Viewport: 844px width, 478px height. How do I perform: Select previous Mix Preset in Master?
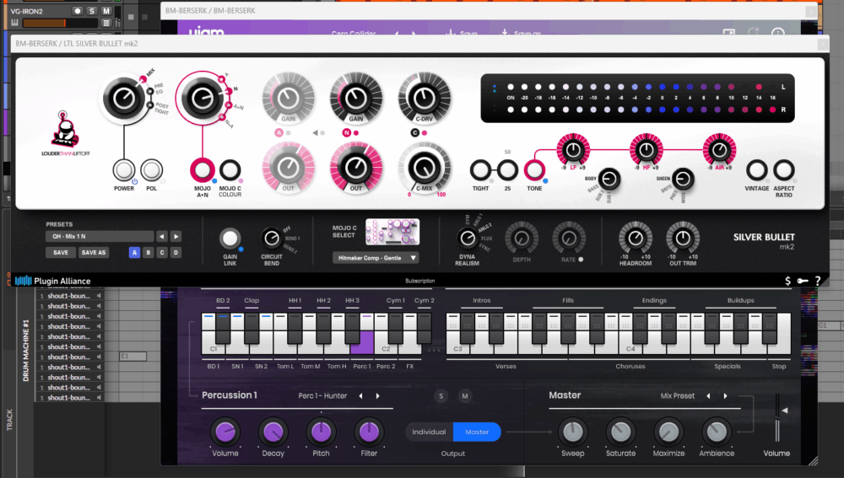coord(708,396)
